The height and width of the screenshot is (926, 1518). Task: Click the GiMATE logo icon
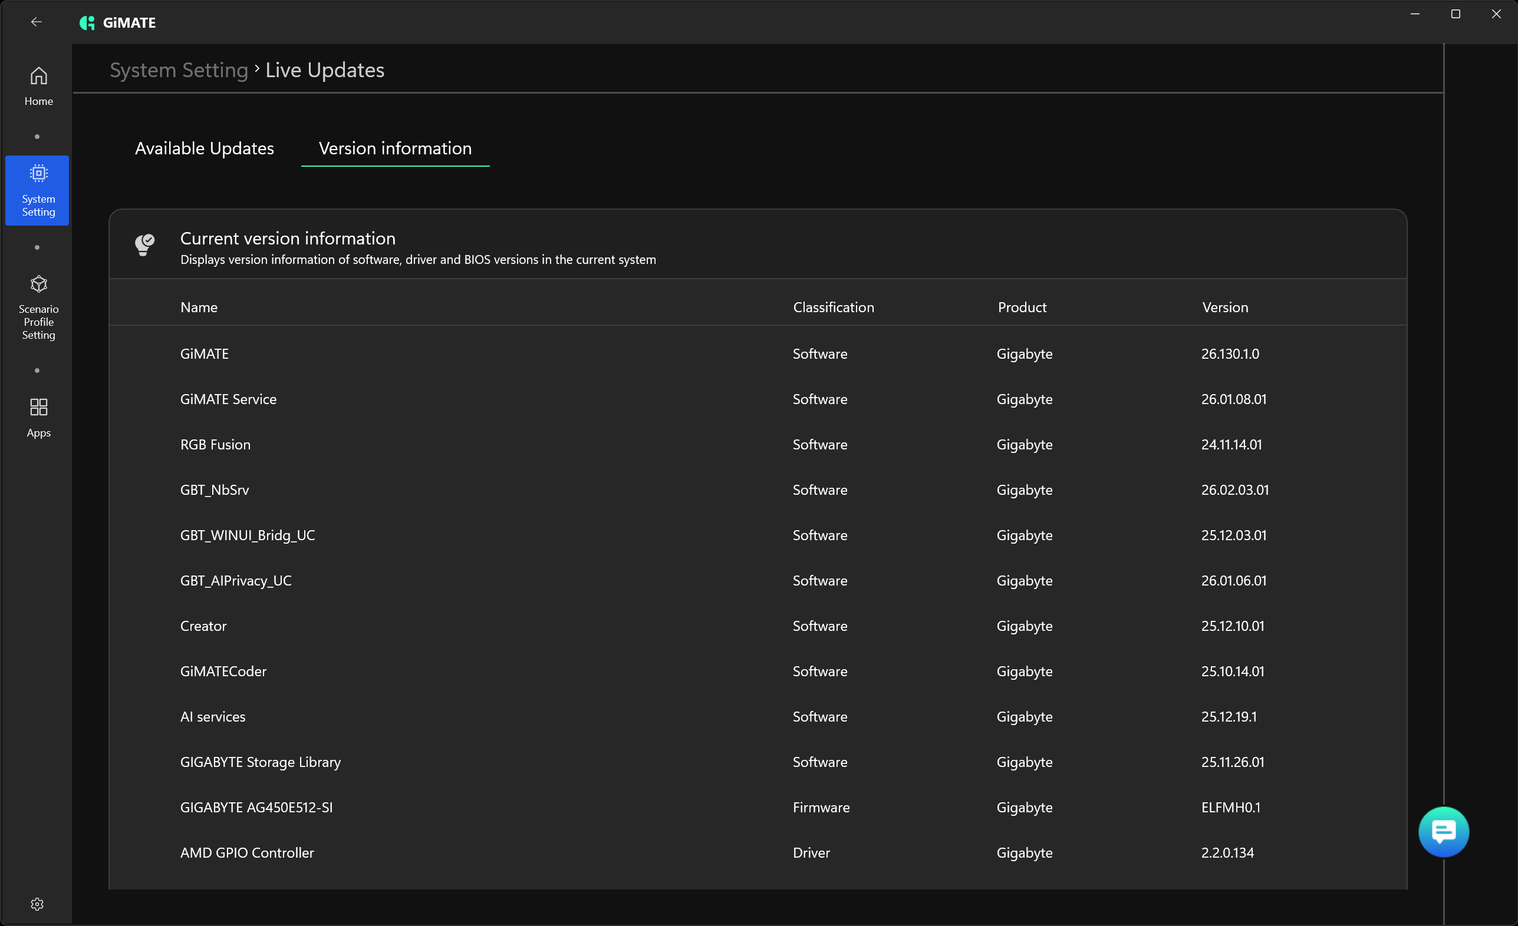(87, 23)
